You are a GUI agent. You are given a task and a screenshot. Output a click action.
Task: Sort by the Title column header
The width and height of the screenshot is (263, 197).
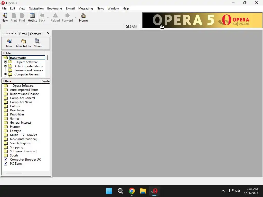click(x=21, y=81)
